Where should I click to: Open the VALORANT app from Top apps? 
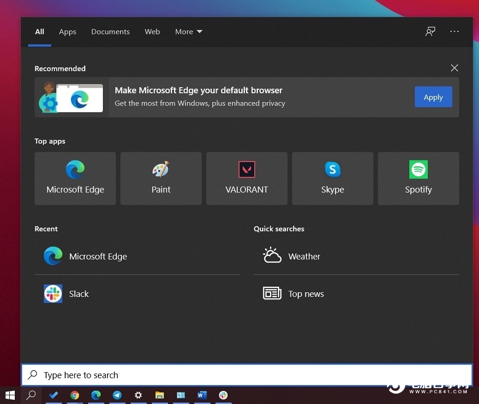coord(246,178)
